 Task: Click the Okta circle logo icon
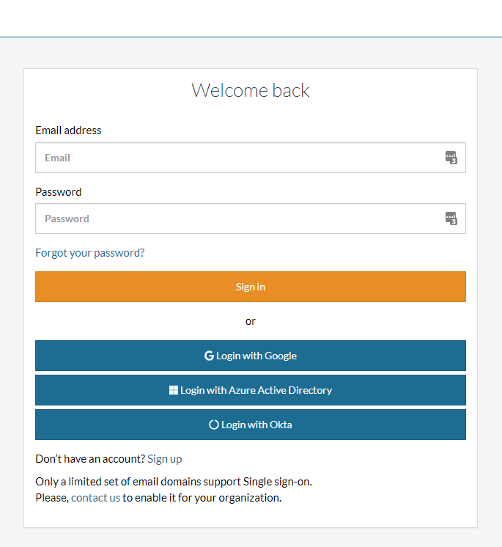tap(214, 425)
